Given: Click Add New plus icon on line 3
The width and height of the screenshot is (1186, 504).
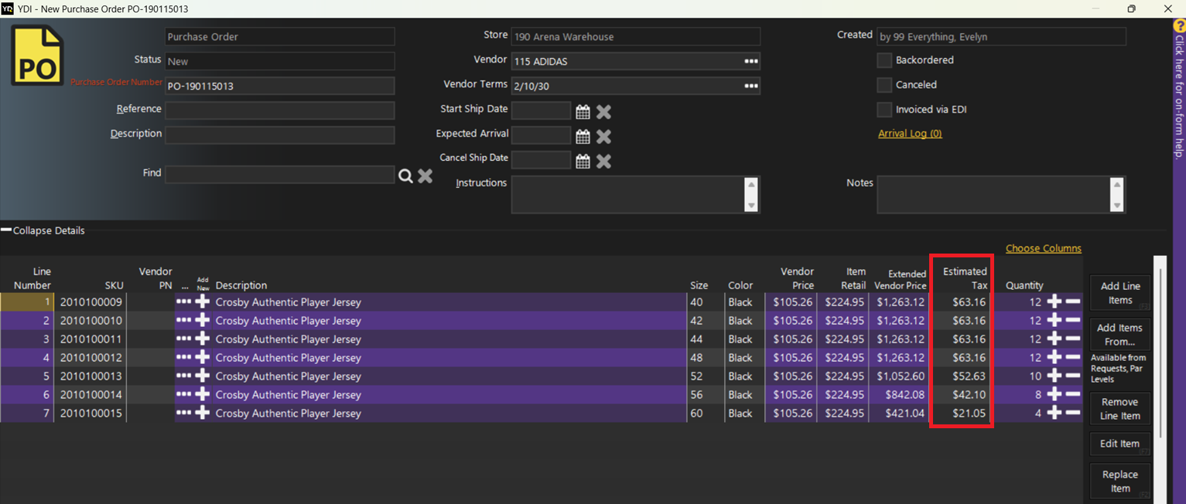Looking at the screenshot, I should point(203,339).
